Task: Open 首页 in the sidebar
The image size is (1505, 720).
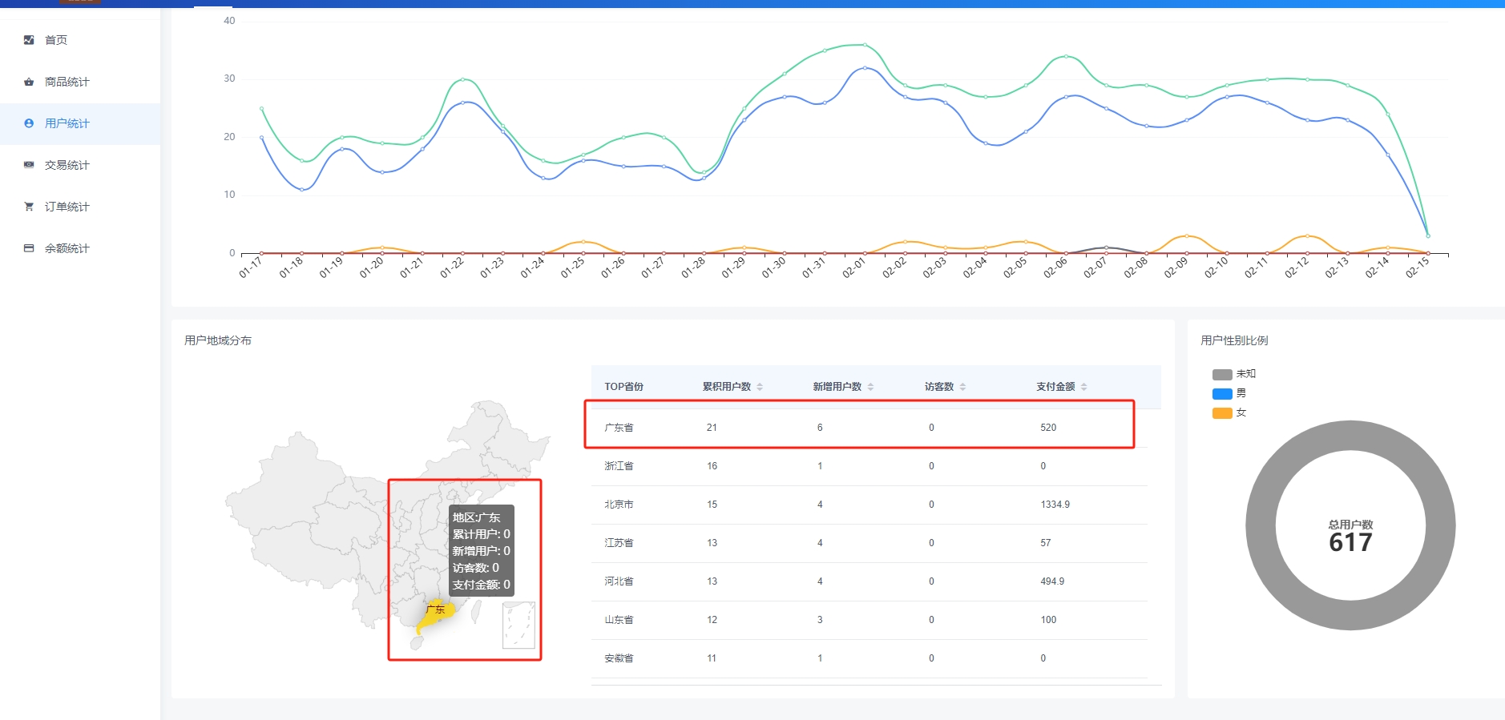Action: coord(80,40)
